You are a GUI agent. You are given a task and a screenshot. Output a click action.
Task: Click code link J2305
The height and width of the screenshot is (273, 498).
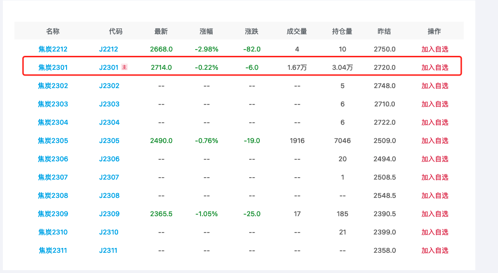pyautogui.click(x=109, y=141)
